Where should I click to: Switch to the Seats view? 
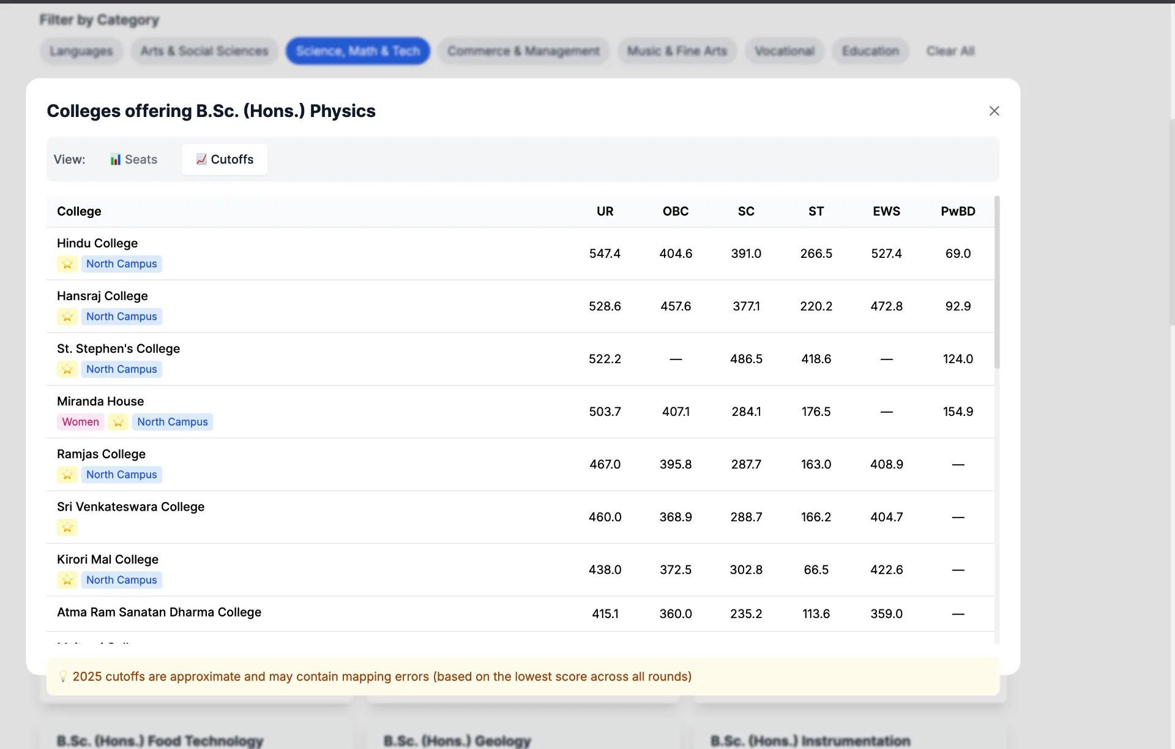(x=133, y=159)
